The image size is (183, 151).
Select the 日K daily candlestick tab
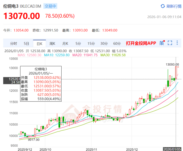pos(39,44)
